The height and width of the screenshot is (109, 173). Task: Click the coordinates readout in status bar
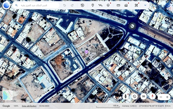(x=151, y=106)
